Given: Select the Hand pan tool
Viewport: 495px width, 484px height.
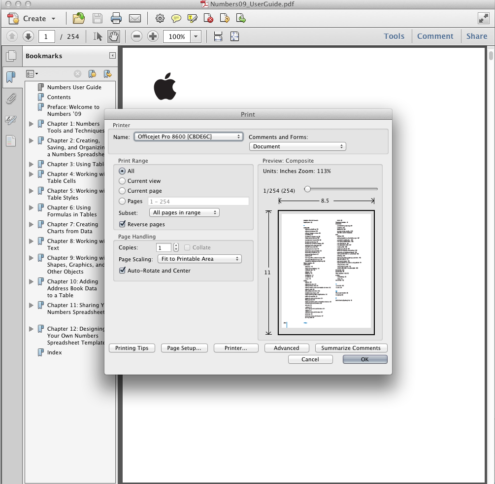Looking at the screenshot, I should [x=114, y=36].
